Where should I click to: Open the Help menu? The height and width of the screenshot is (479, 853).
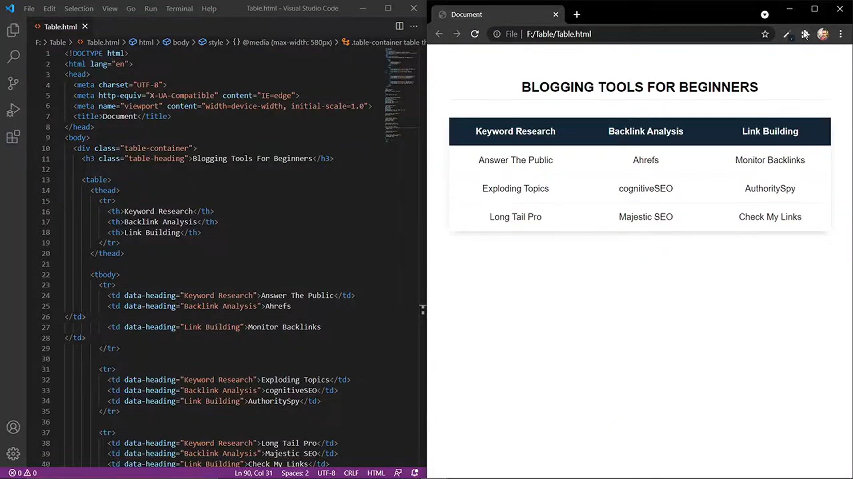[209, 8]
